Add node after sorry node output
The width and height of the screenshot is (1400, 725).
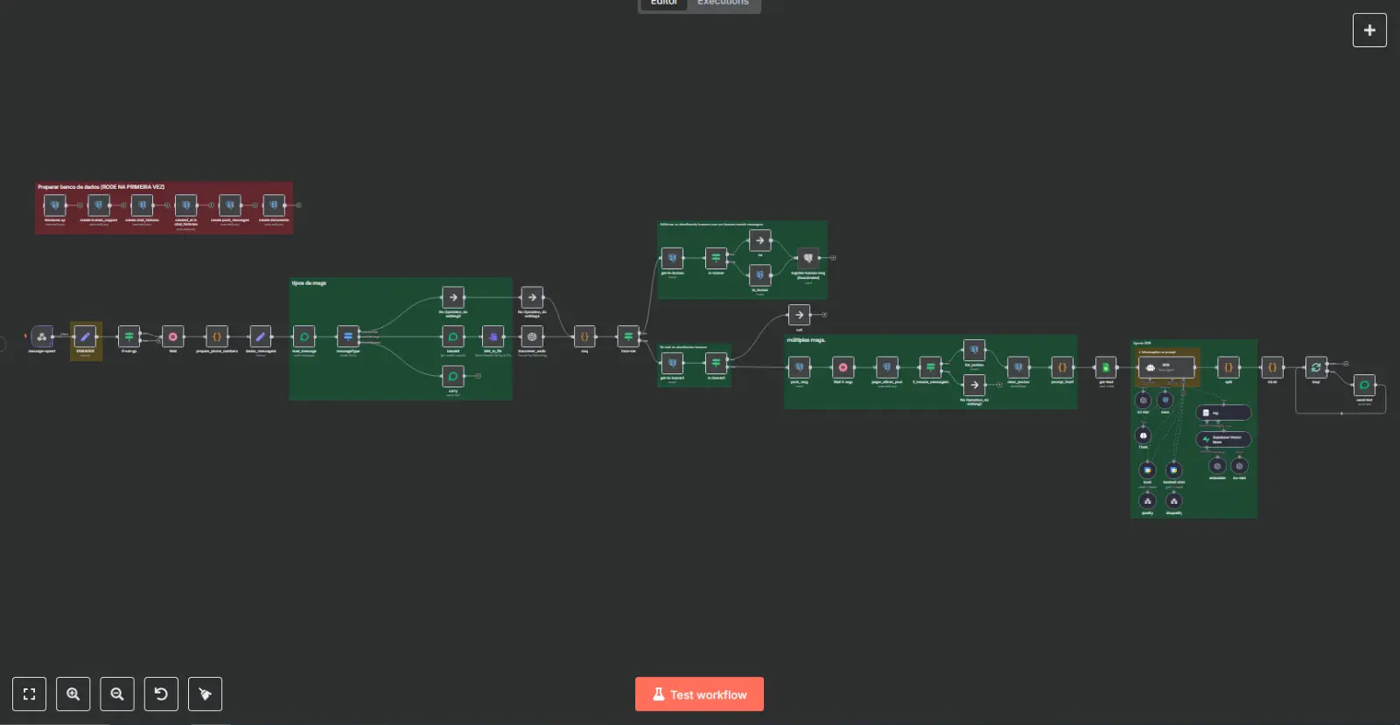tap(478, 376)
